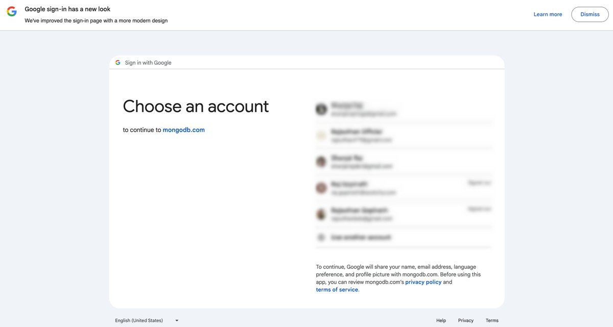Open the terms of service link
Image resolution: width=613 pixels, height=327 pixels.
(x=337, y=290)
